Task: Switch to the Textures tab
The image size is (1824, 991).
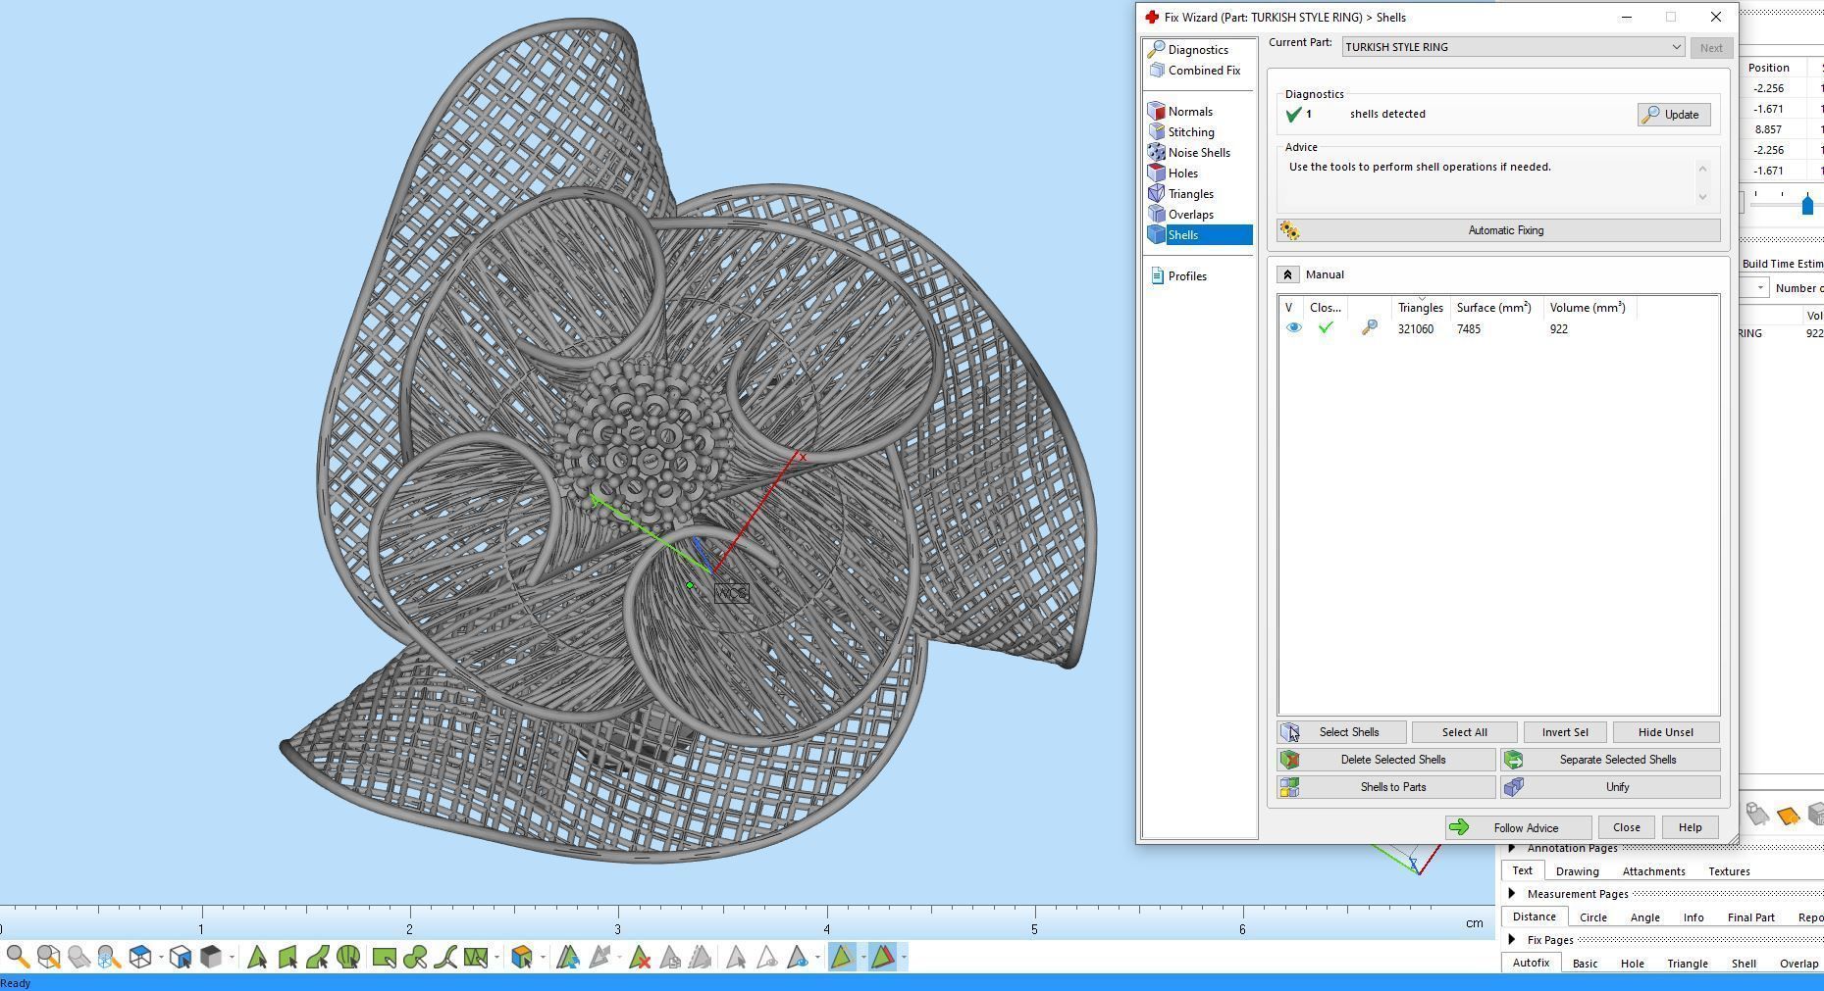Action: 1729,871
